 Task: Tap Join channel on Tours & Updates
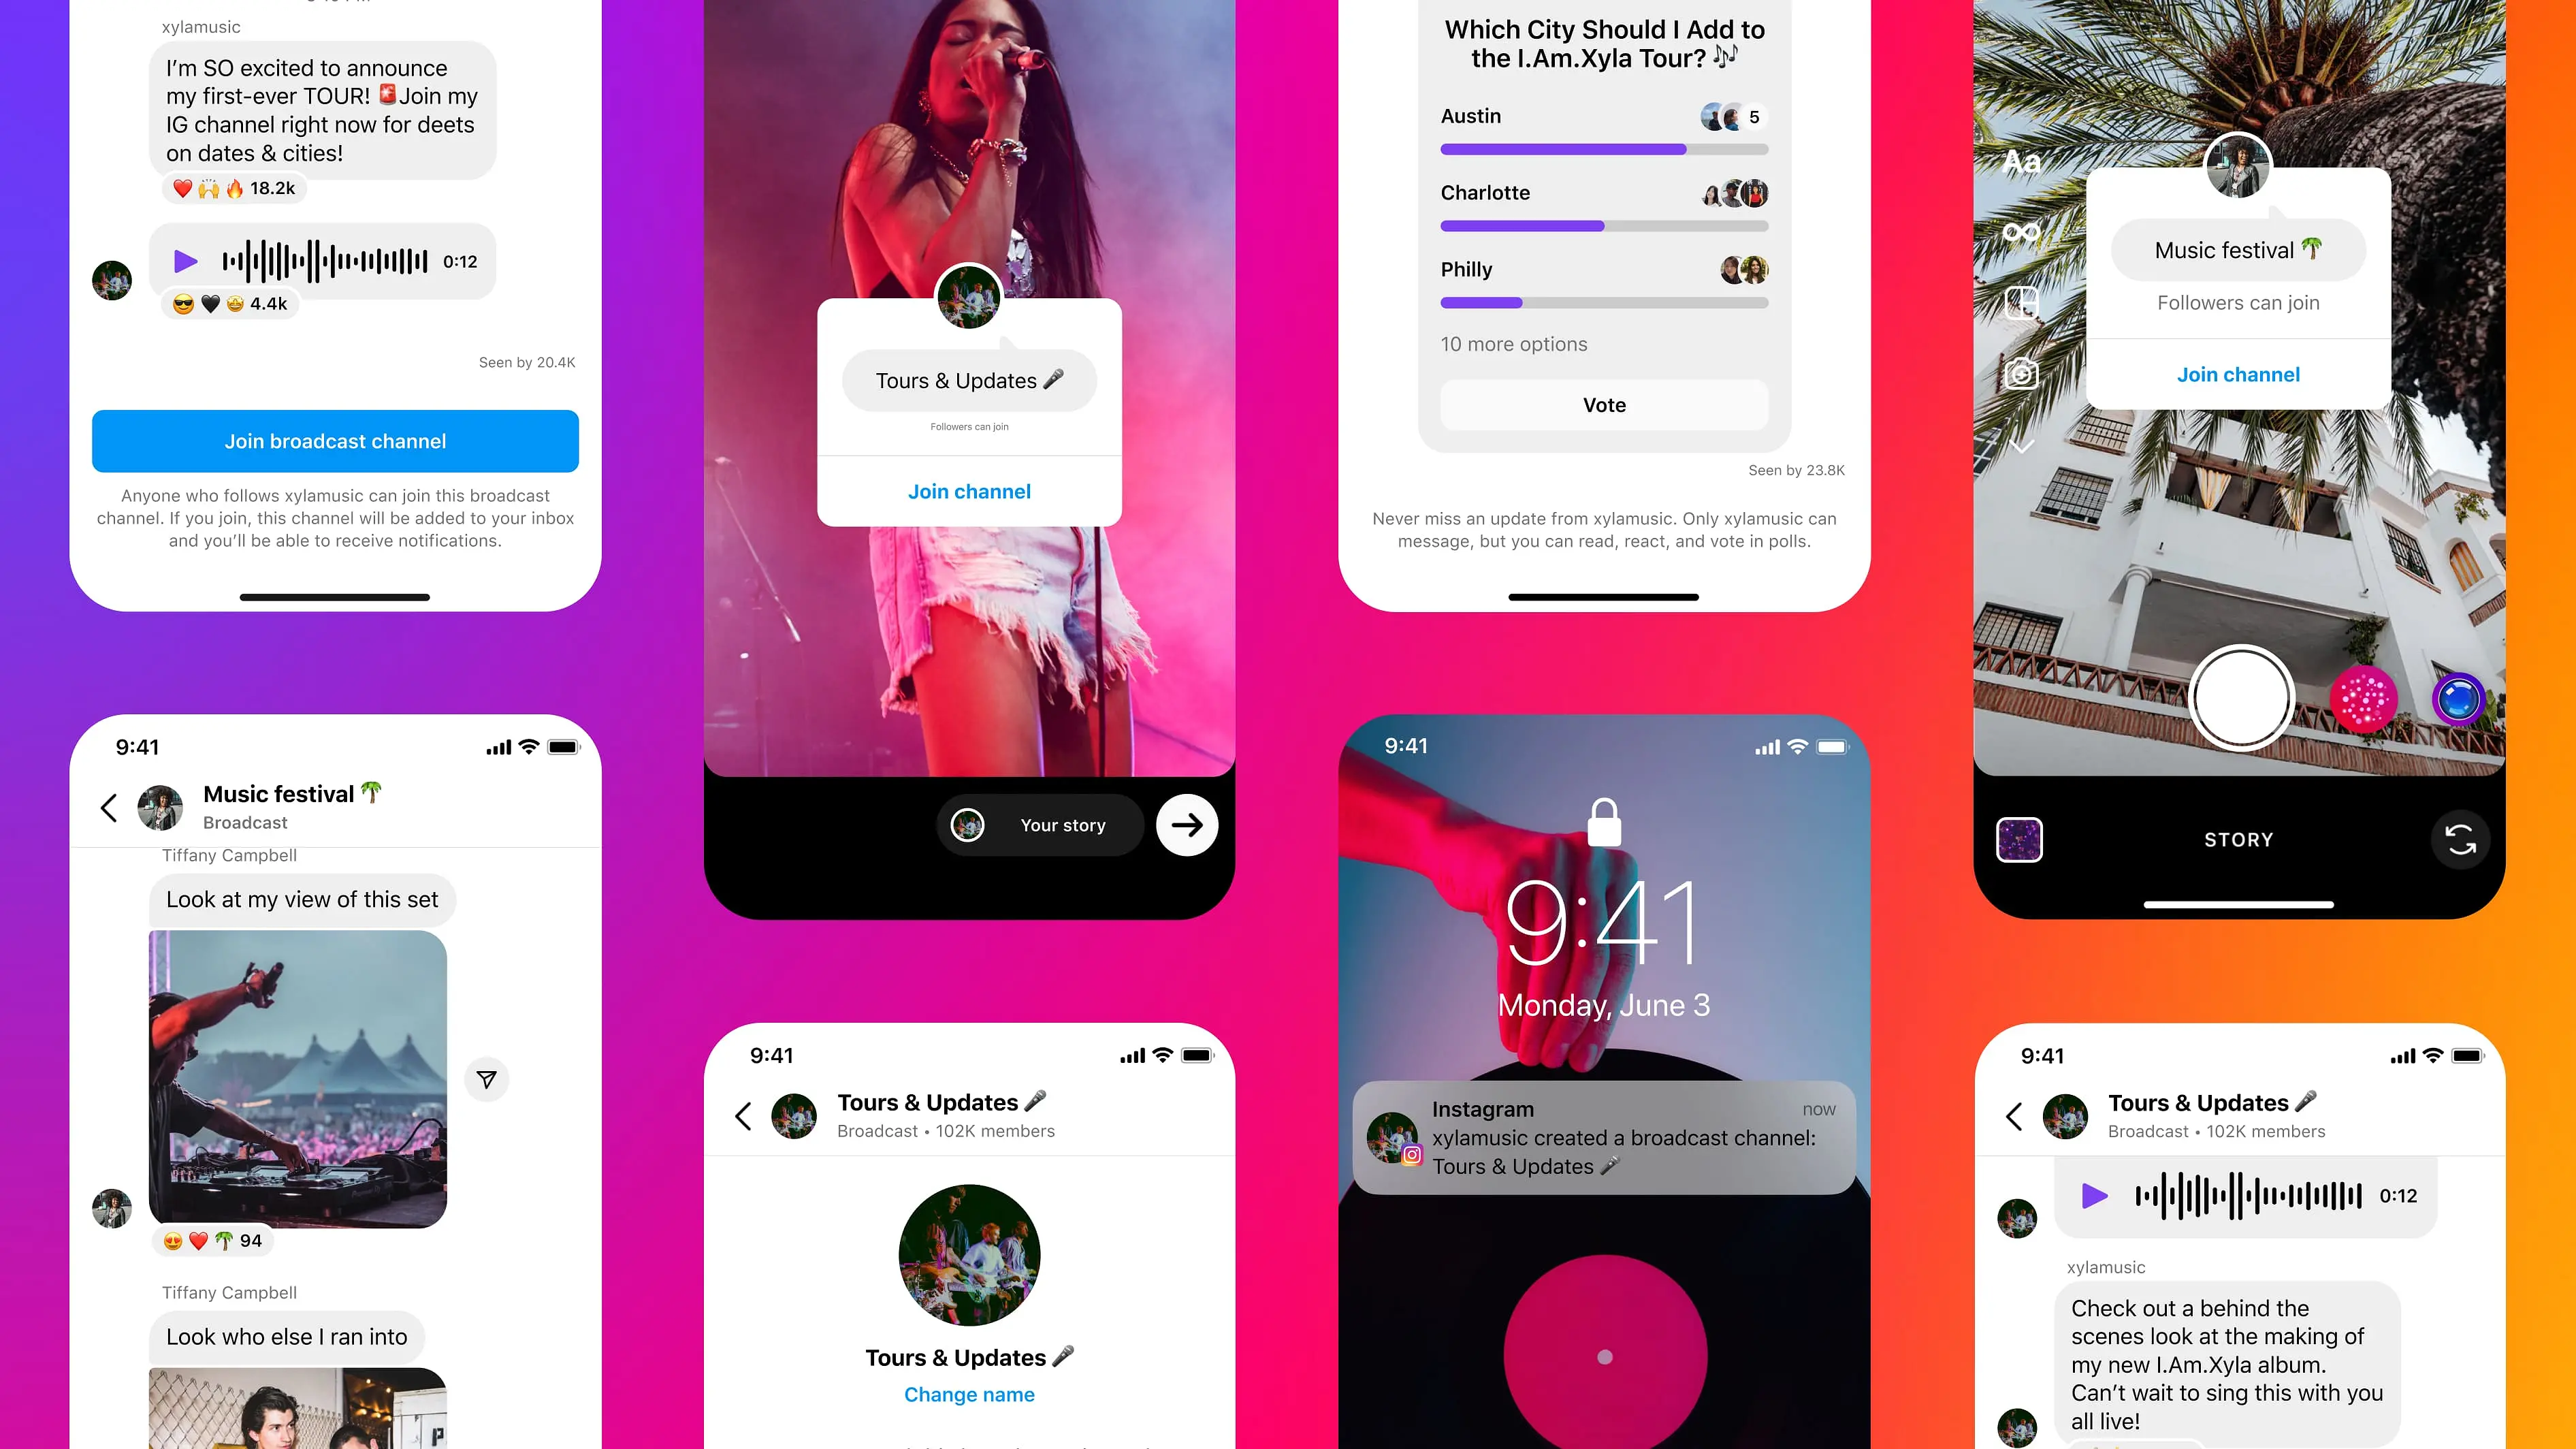click(969, 492)
